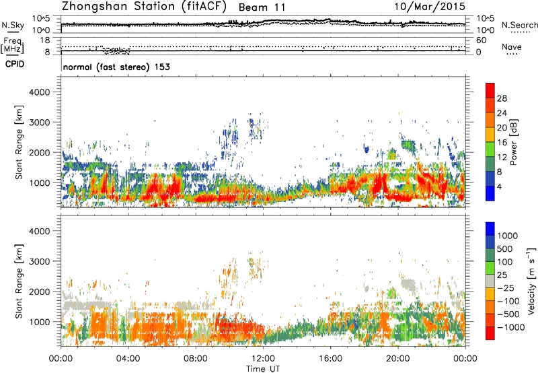Click the 4000 tick of the power panel
Viewport: 538px width, 373px height.
(x=39, y=92)
